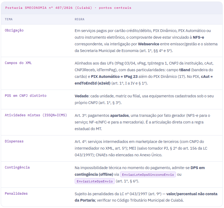Click the Campos do XML row label
The height and width of the screenshot is (208, 224).
(18, 63)
